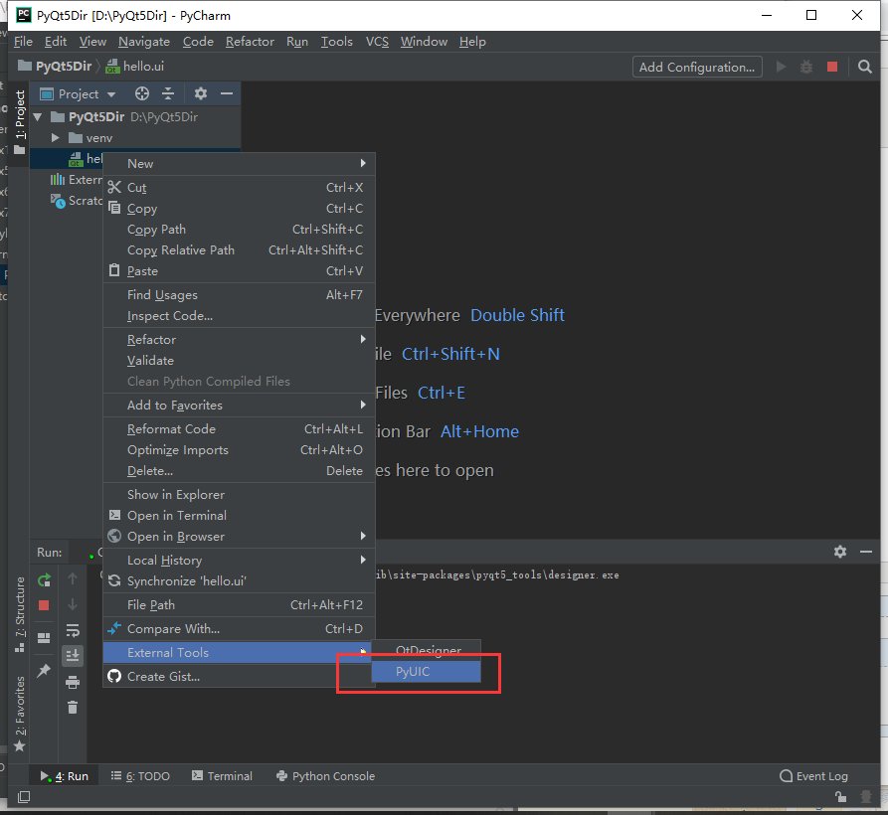Collapse the PyQt5Dir root folder

coord(38,117)
